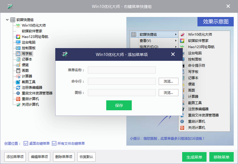Click the 重启文件资源管理器 icon in tree
Screen dimensions: 238x164
[18, 93]
